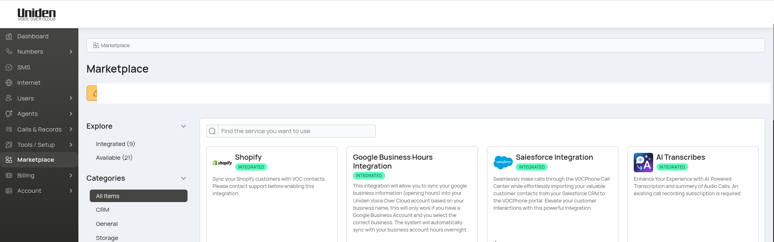The height and width of the screenshot is (242, 774).
Task: Open Google Business Hours Integration title
Action: tap(393, 162)
